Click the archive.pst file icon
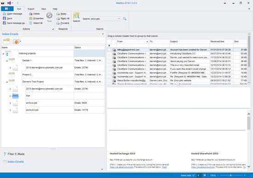 (15, 103)
